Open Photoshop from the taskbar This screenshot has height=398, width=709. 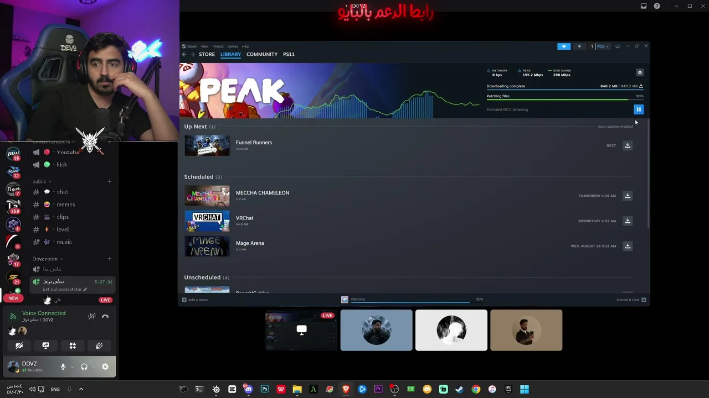(x=265, y=389)
